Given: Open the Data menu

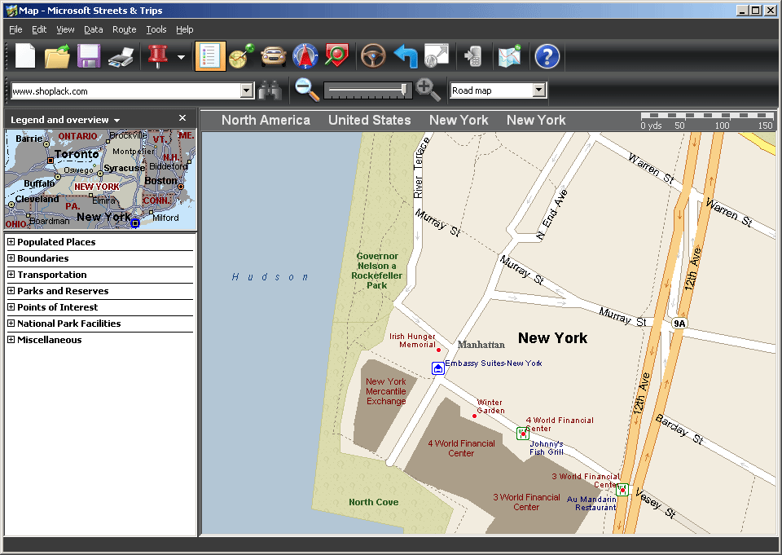Looking at the screenshot, I should [x=93, y=29].
